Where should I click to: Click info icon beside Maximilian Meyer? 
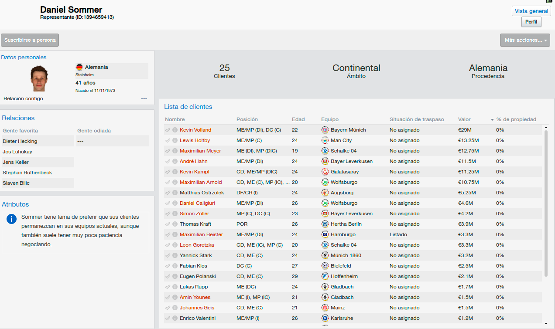click(x=175, y=151)
